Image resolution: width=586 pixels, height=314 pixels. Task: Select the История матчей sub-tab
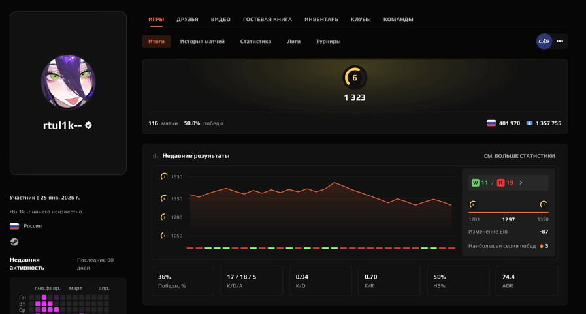click(x=202, y=41)
